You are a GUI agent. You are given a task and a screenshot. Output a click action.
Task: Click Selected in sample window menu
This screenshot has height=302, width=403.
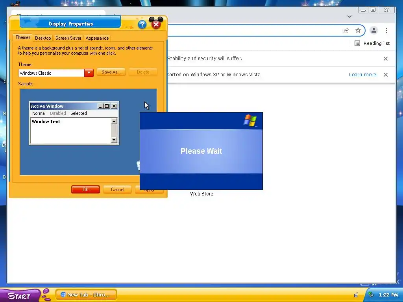pos(79,113)
